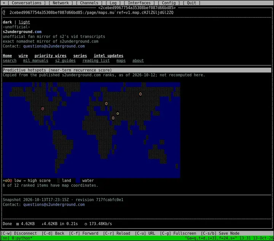Click the small o hotspot in the Middle East
The height and width of the screenshot is (241, 274).
(x=118, y=114)
